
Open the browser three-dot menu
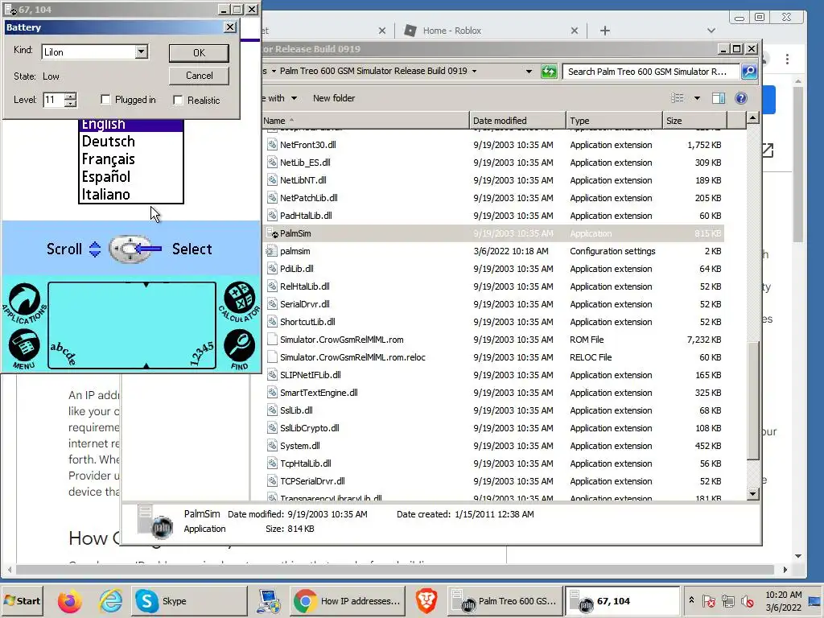pyautogui.click(x=787, y=59)
